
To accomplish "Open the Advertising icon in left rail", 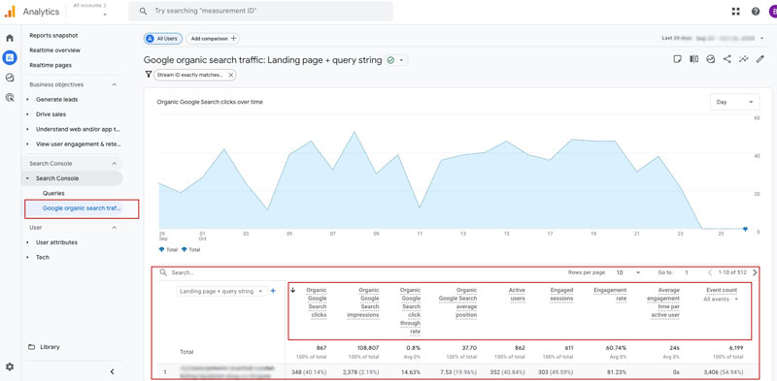I will pyautogui.click(x=10, y=98).
